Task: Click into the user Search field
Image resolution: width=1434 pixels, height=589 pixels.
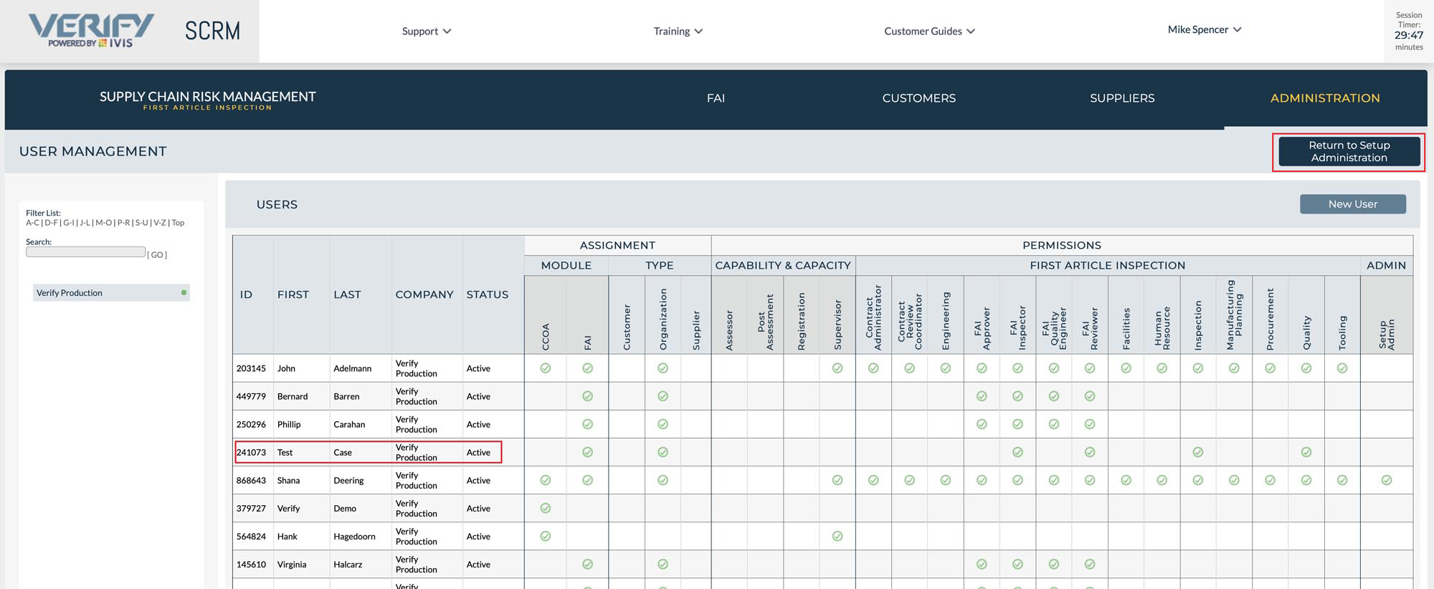Action: pyautogui.click(x=86, y=252)
